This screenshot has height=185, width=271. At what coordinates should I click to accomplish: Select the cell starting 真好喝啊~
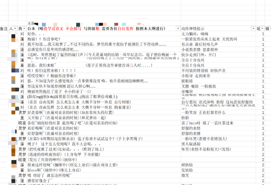click(x=104, y=128)
